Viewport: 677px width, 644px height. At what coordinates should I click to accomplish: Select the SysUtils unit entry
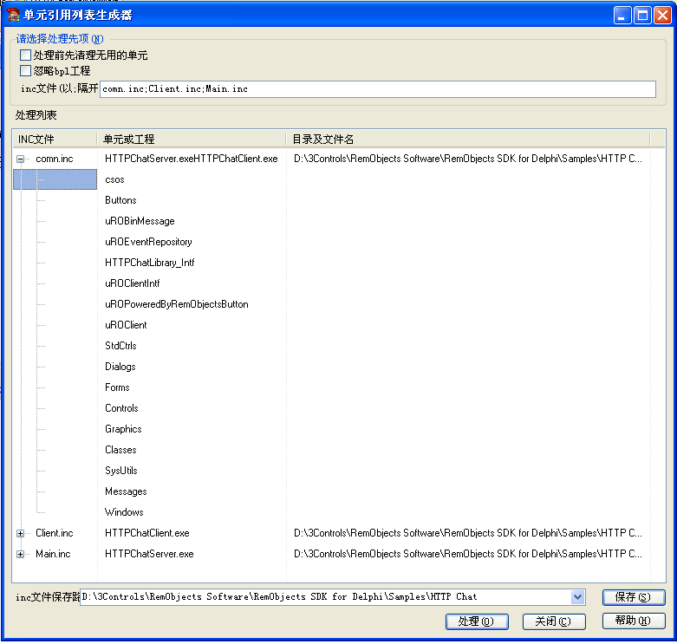tap(121, 471)
